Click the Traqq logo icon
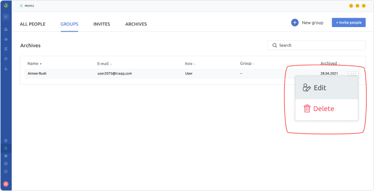The width and height of the screenshot is (374, 191). pos(6,5)
